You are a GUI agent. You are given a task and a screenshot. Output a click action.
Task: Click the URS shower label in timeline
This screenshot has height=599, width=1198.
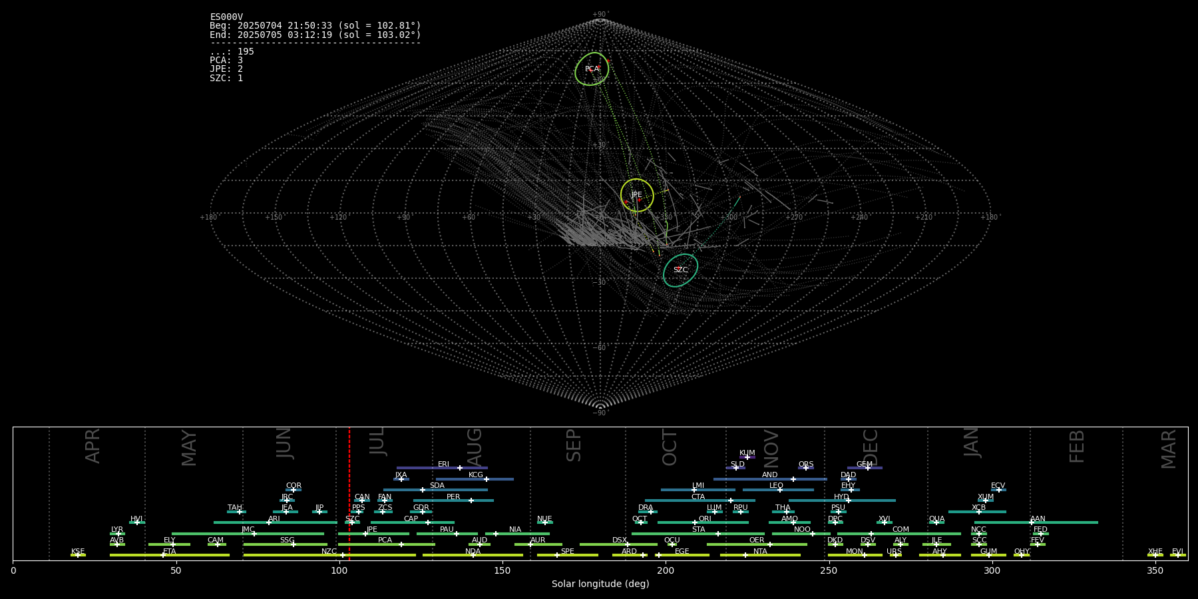click(x=895, y=552)
